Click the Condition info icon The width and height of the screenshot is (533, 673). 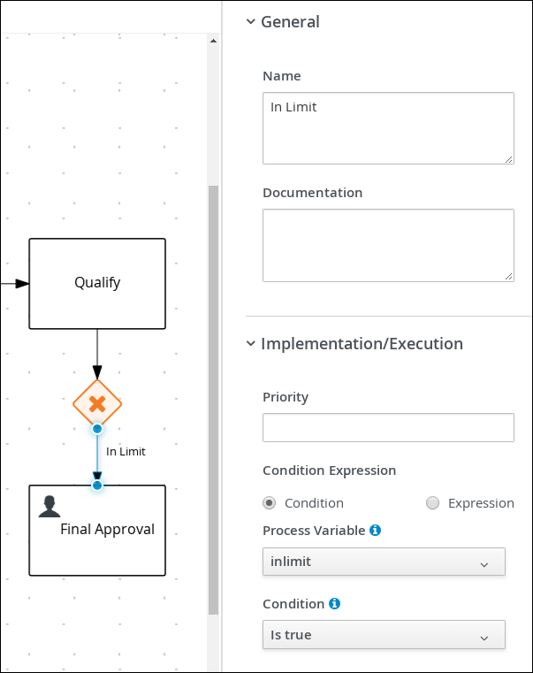point(334,604)
